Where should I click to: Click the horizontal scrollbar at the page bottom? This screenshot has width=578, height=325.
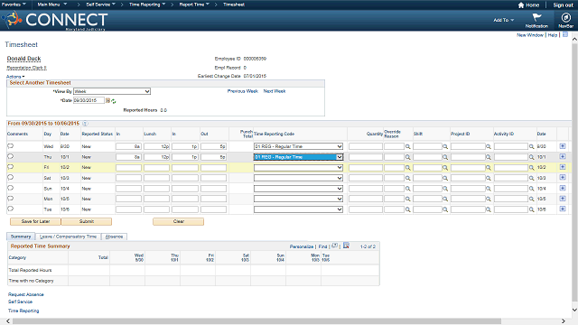point(256,321)
